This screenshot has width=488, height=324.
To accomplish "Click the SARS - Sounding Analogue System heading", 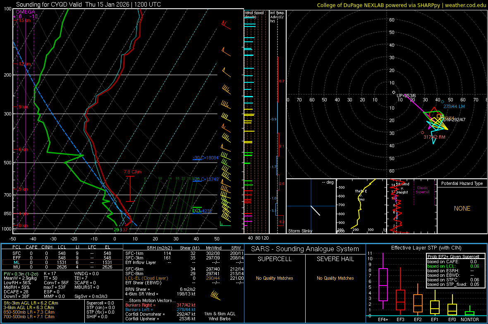I will [305, 249].
